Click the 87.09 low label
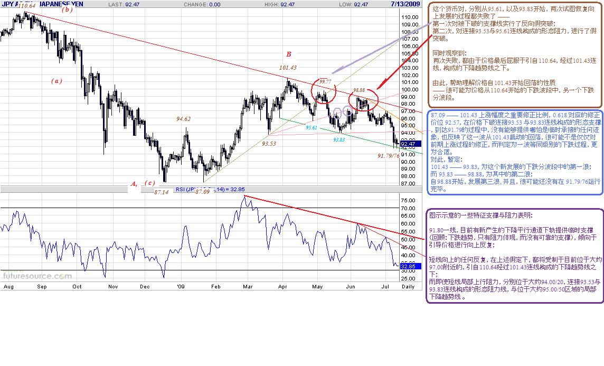Image resolution: width=604 pixels, height=366 pixels. point(202,192)
